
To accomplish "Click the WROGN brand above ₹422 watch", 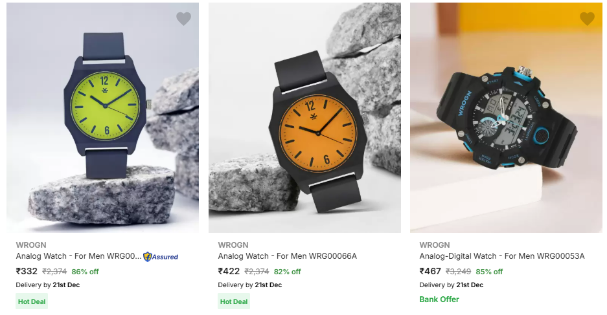I will click(x=233, y=245).
